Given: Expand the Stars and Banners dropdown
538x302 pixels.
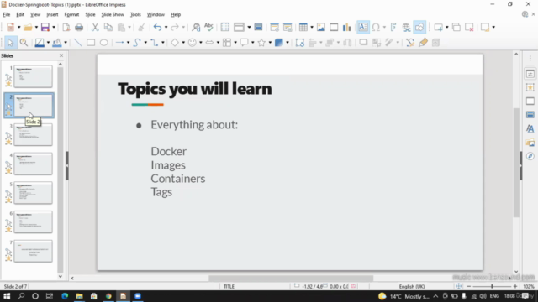Looking at the screenshot, I should 270,43.
